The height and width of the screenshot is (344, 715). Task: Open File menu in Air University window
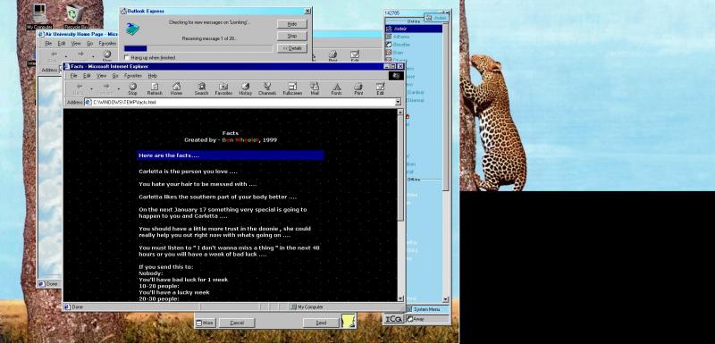click(x=48, y=43)
